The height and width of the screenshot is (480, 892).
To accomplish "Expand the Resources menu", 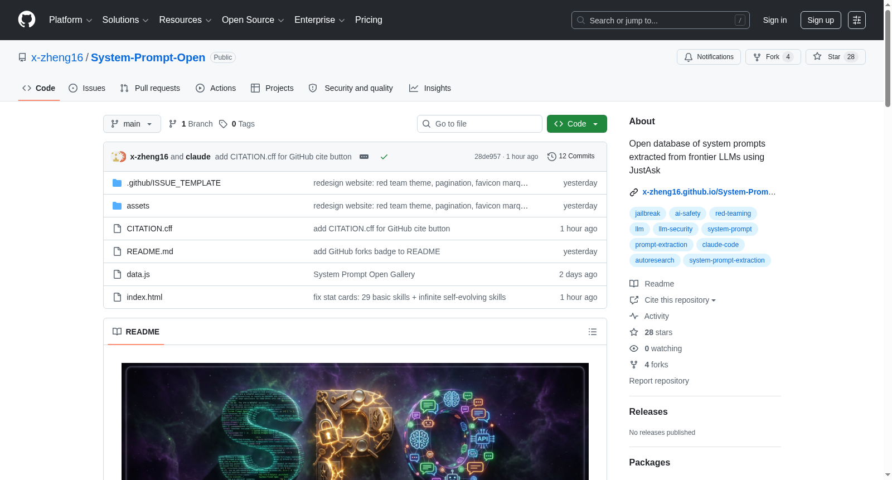I will tap(185, 20).
